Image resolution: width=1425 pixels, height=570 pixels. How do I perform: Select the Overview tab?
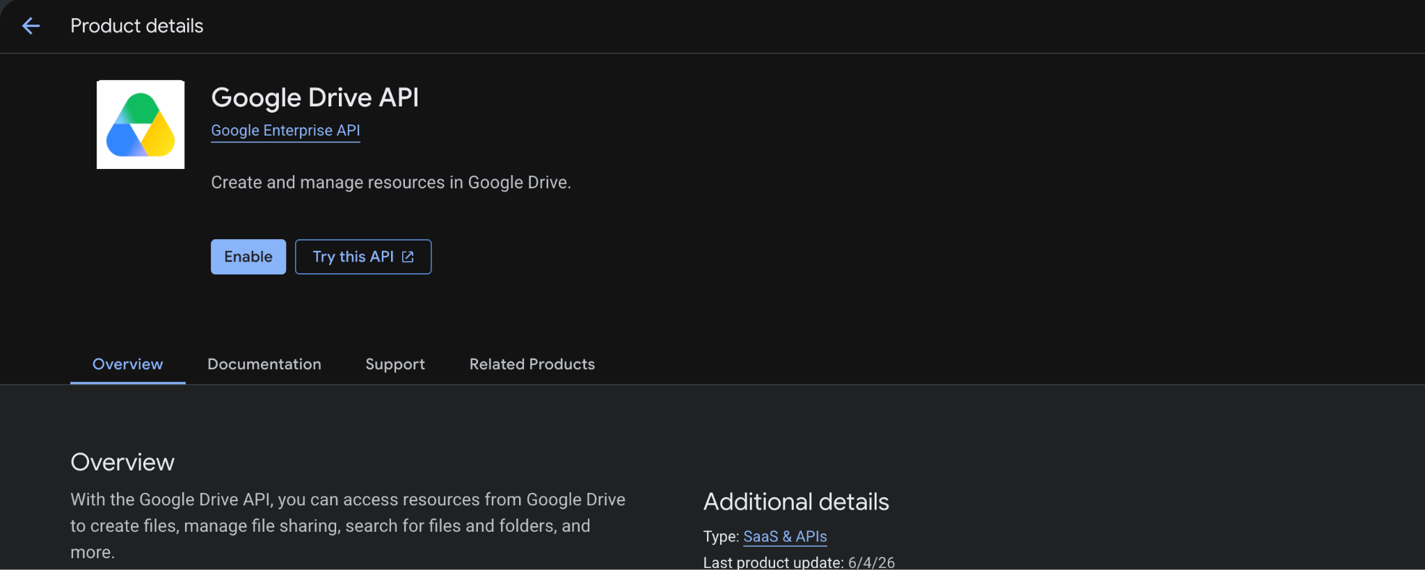coord(128,364)
